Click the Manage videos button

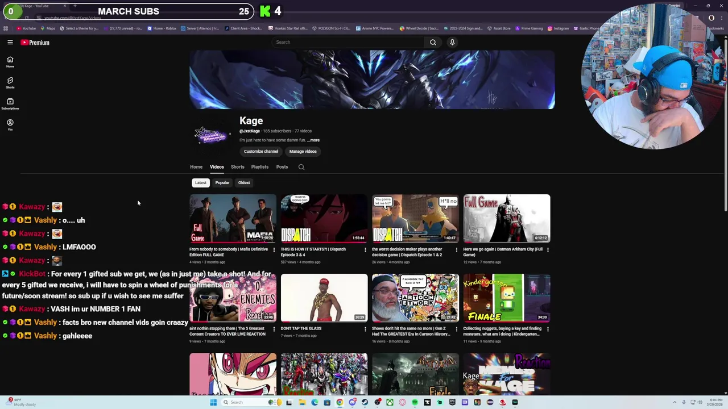tap(303, 151)
